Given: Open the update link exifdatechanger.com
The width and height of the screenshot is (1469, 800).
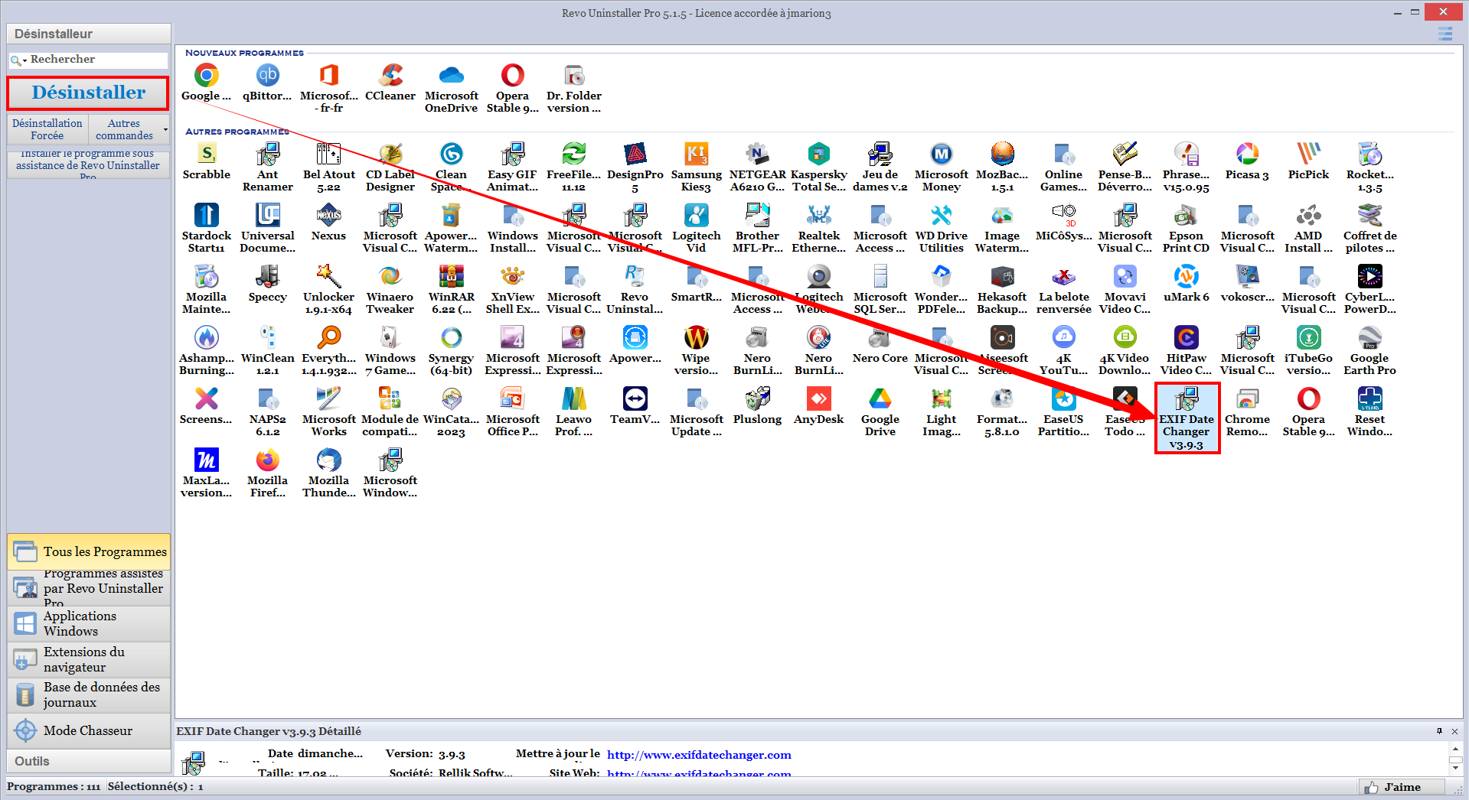Looking at the screenshot, I should coord(699,755).
